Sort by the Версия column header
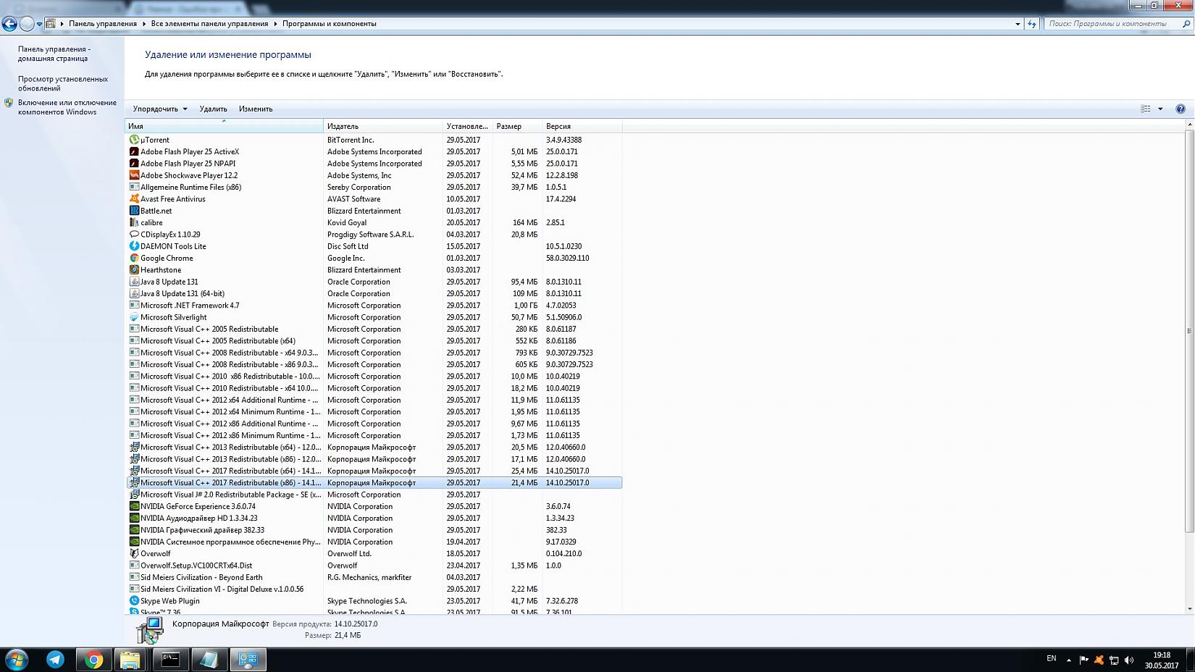The height and width of the screenshot is (672, 1195). click(582, 126)
